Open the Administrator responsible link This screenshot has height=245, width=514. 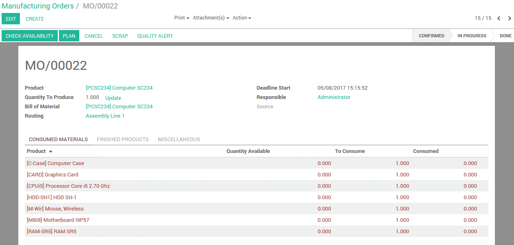click(334, 97)
